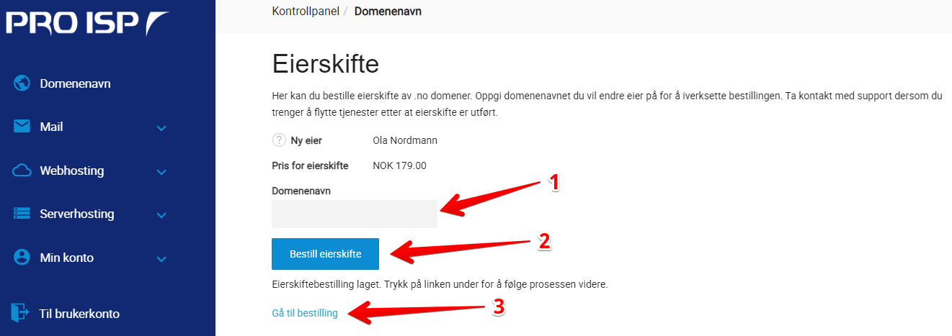Click the globe icon beside Domenenavn
952x336 pixels.
point(22,83)
